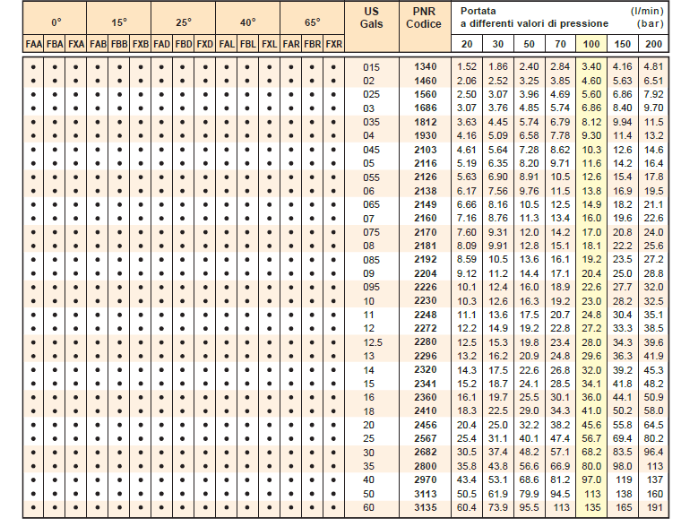Click the 100 bar pressure column header
Screen dimensions: 681x527
[x=590, y=44]
